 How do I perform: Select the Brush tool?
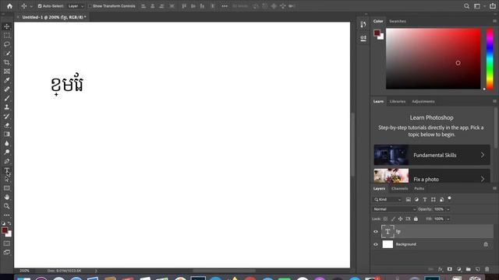(7, 98)
